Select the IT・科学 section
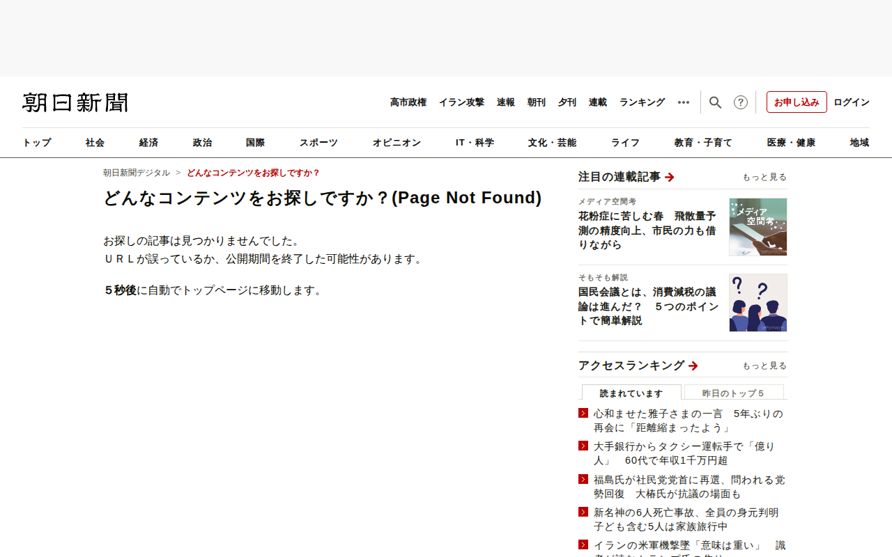 [x=475, y=143]
